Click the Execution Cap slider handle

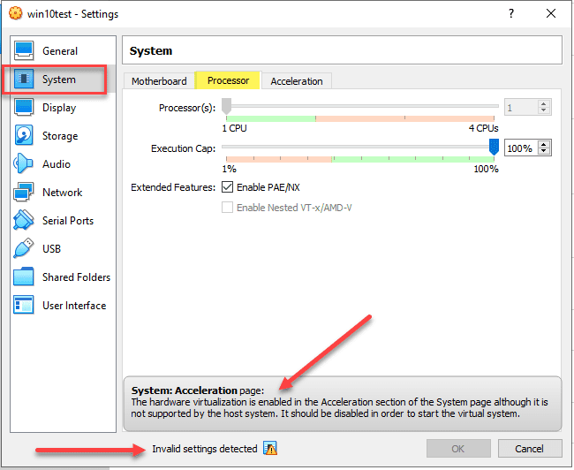(x=494, y=147)
